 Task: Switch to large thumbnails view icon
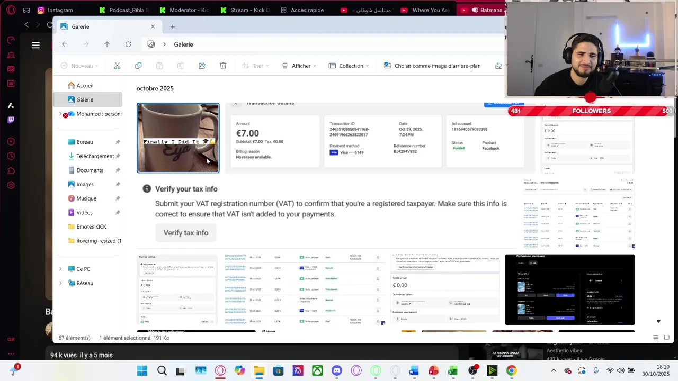point(666,338)
